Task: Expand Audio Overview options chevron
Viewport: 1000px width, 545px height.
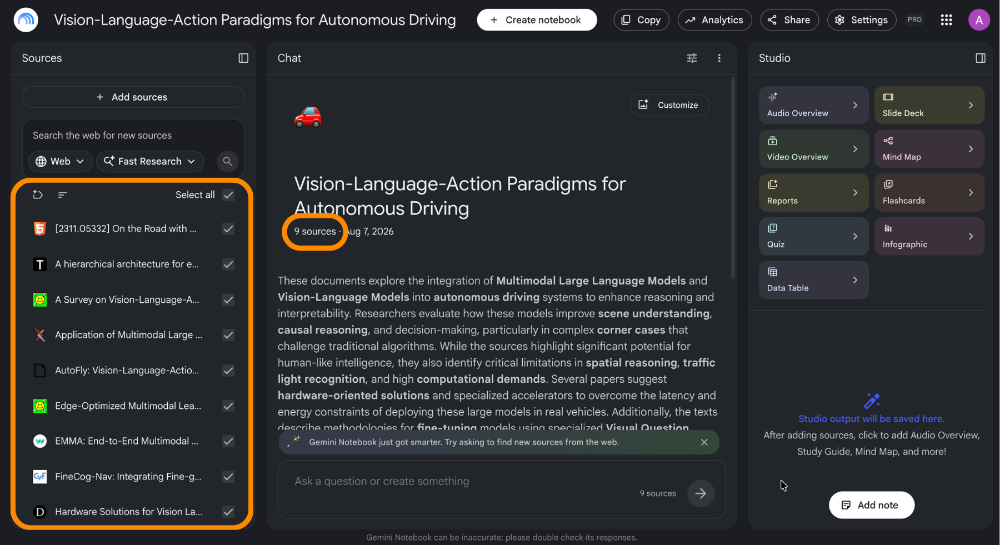Action: point(855,105)
